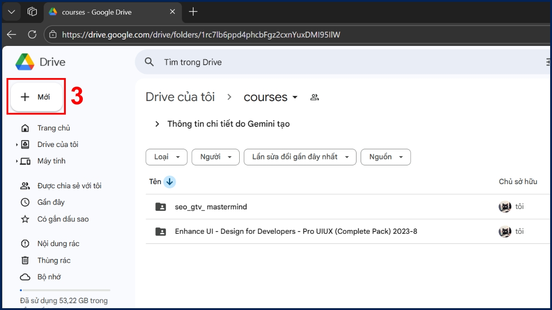Image resolution: width=552 pixels, height=310 pixels.
Task: Expand Drive của tôi tree arrow
Action: (x=17, y=145)
